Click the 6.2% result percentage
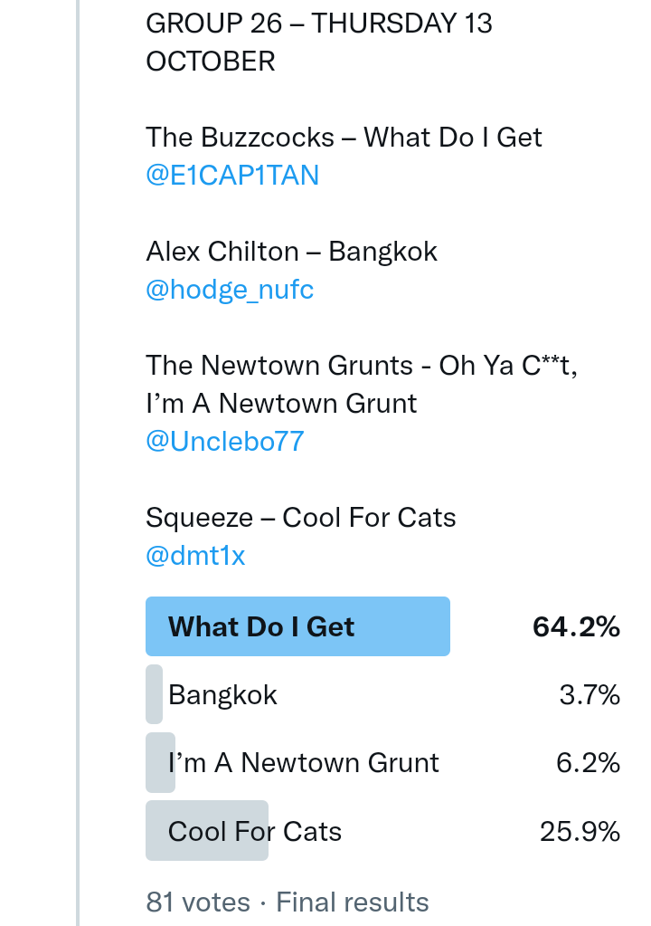This screenshot has height=926, width=651. click(x=588, y=763)
